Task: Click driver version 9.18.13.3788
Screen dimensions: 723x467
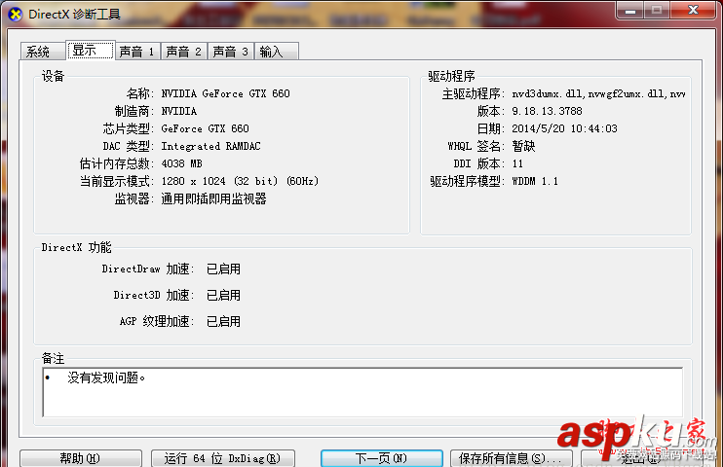Action: pyautogui.click(x=547, y=111)
